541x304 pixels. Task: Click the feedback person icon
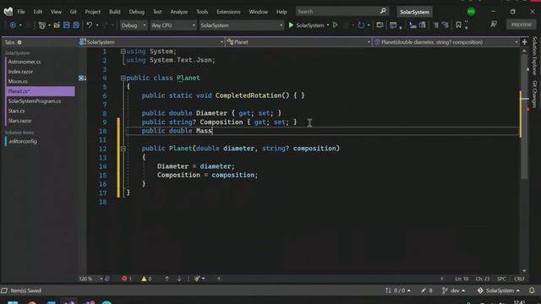tap(494, 24)
